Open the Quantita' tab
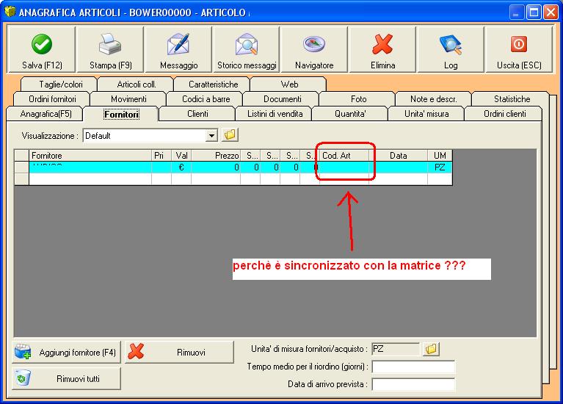The width and height of the screenshot is (563, 404). tap(350, 114)
